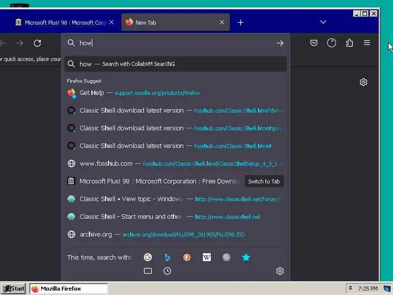Search this time with gray magnifier engine
Image resolution: width=393 pixels, height=295 pixels.
226,257
